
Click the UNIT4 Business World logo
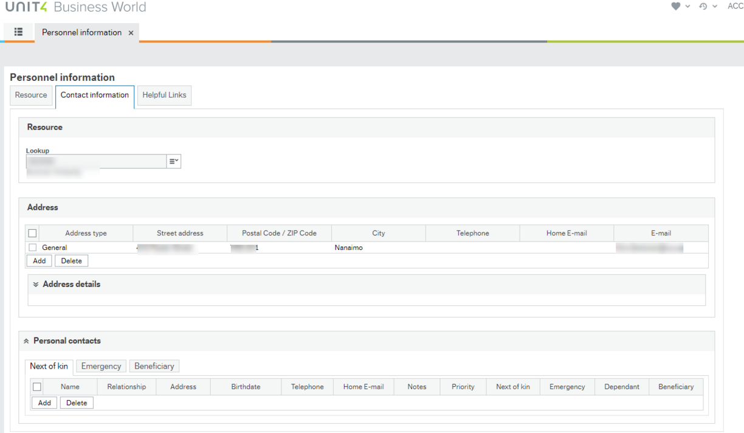tap(75, 7)
